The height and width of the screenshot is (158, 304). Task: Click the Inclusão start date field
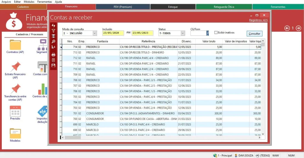113,33
